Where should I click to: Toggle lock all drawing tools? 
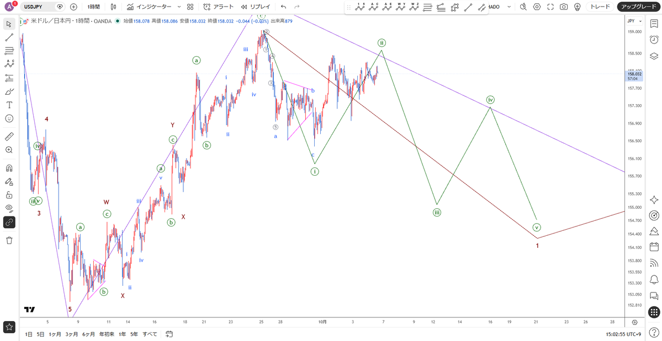[9, 195]
